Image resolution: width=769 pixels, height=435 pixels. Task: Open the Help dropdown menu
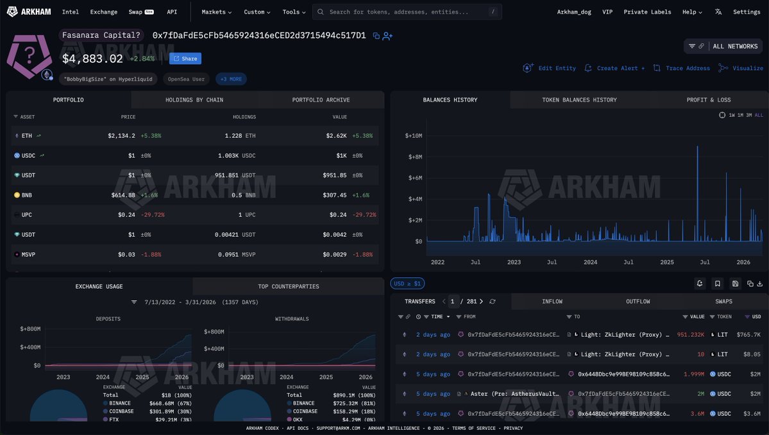point(692,12)
